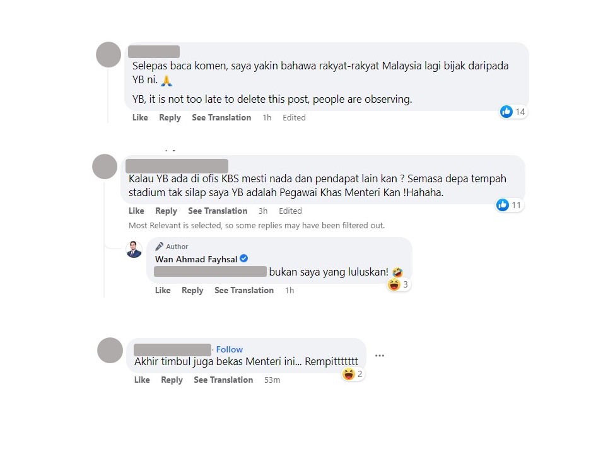Viewport: 596px width, 454px height.
Task: Click Wan Ahmad Fayhsal's profile picture
Action: coord(134,249)
